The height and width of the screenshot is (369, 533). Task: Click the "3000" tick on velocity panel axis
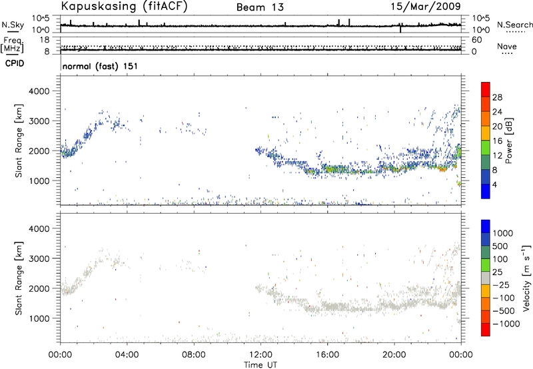(x=39, y=258)
